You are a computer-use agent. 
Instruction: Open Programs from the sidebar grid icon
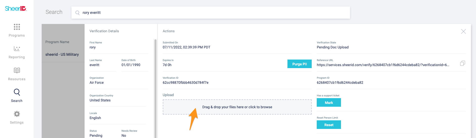17,27
